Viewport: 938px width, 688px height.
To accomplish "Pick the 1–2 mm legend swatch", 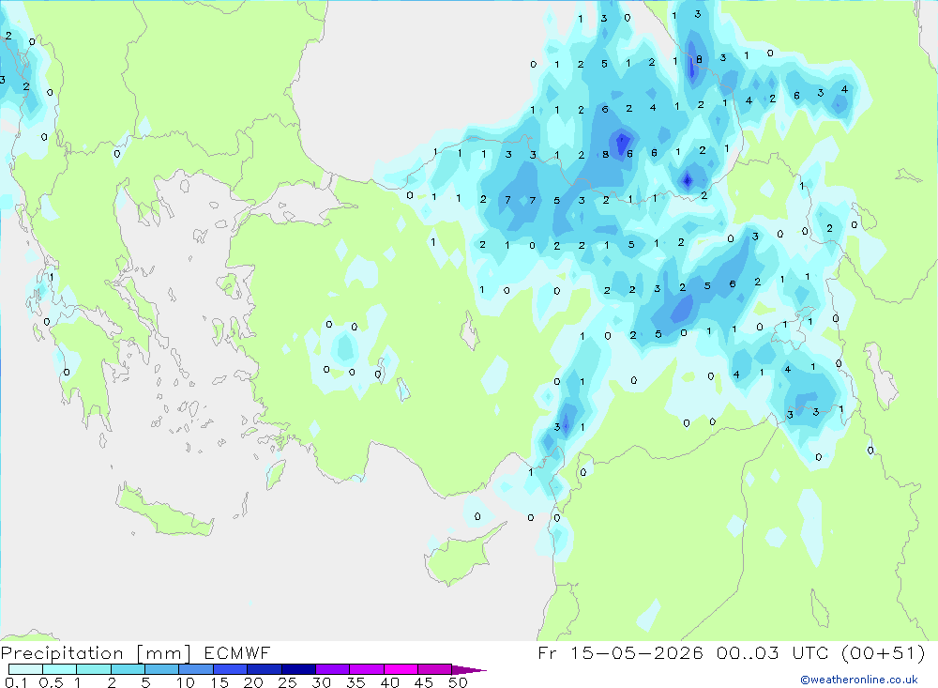I will pyautogui.click(x=94, y=669).
